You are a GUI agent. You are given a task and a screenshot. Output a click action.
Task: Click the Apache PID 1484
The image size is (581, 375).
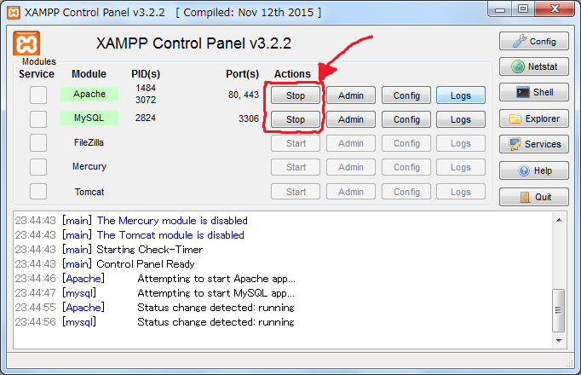[x=146, y=88]
